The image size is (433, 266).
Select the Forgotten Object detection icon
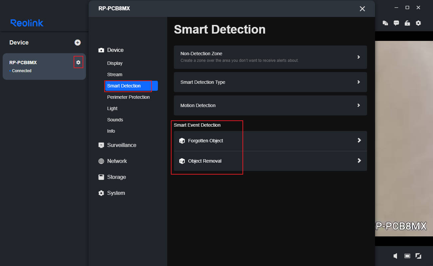click(x=182, y=141)
